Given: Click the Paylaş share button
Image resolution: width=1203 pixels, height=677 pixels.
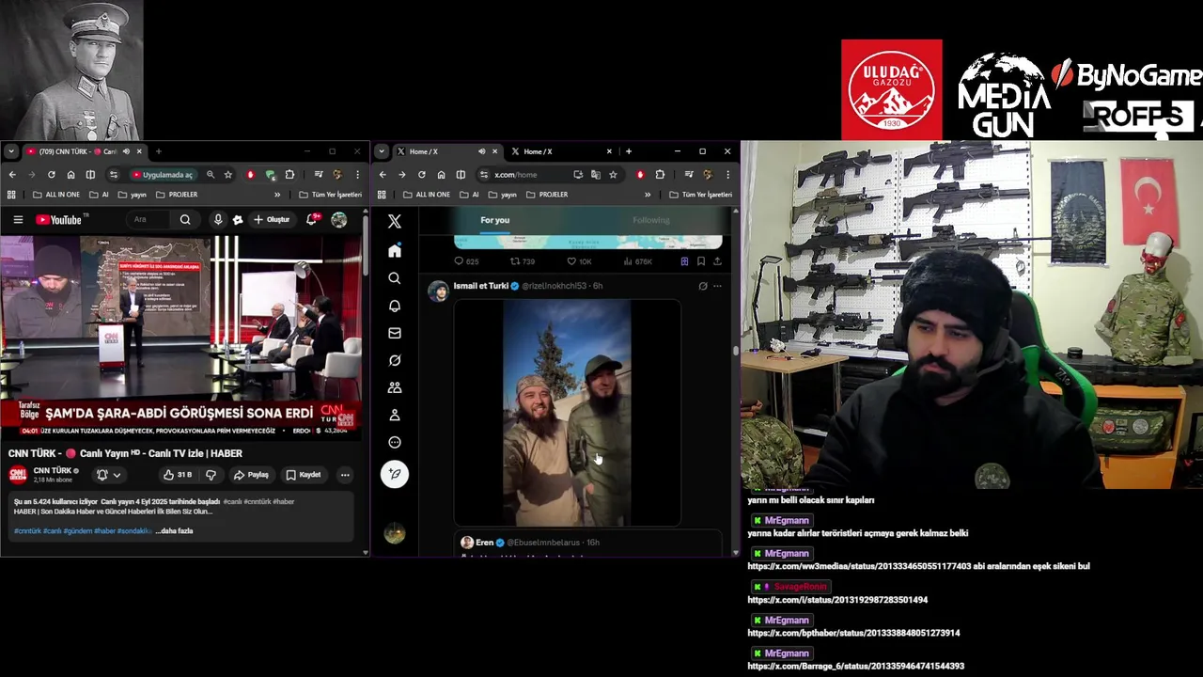Looking at the screenshot, I should (251, 475).
